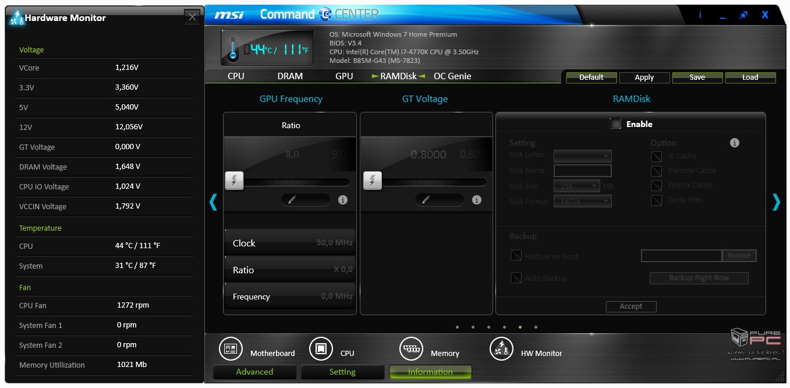Click the CPU Fan 1272 rpm reading

click(133, 305)
